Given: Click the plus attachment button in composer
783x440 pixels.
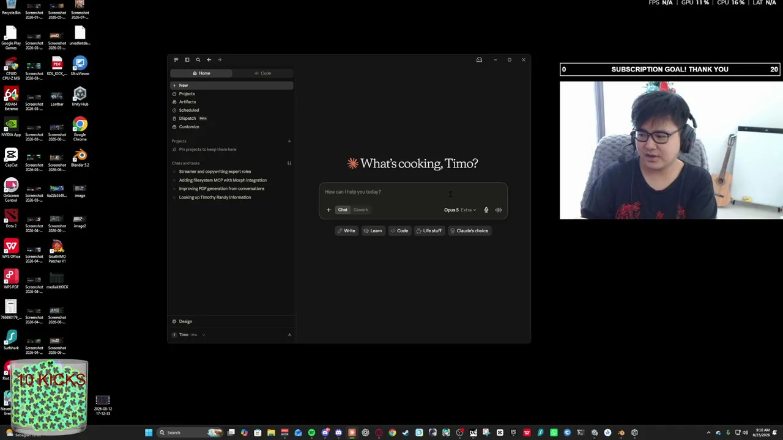Looking at the screenshot, I should [x=328, y=210].
